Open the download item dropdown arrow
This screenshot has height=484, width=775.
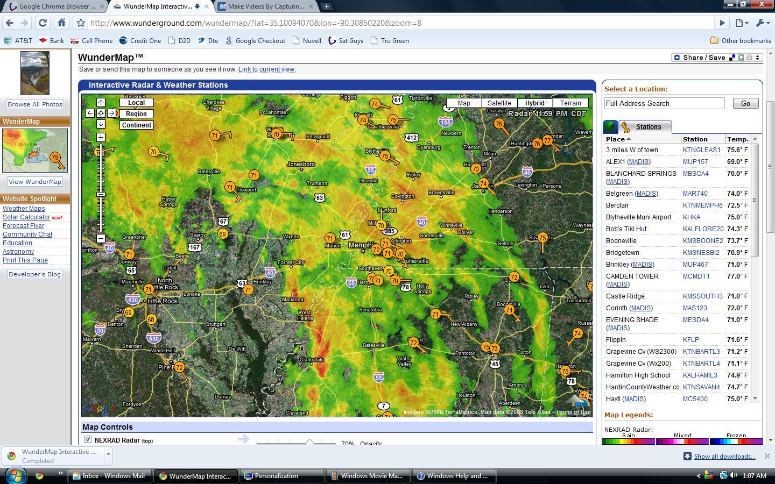pos(108,454)
